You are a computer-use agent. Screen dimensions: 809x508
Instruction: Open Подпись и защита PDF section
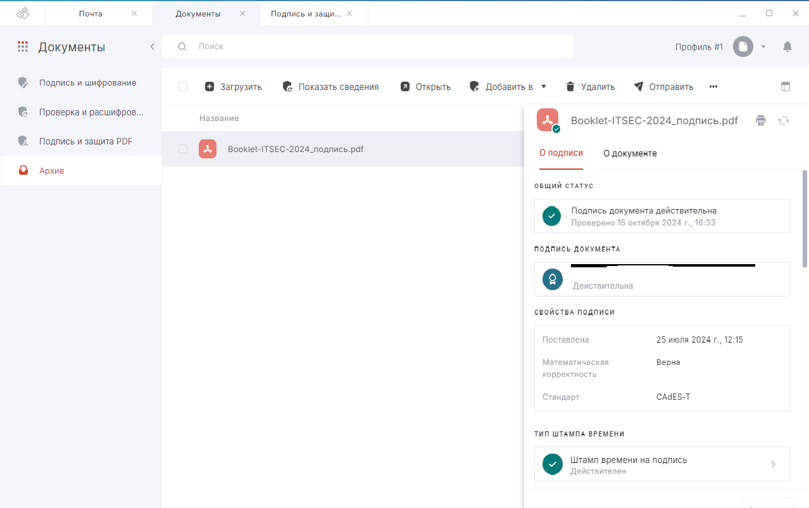81,141
